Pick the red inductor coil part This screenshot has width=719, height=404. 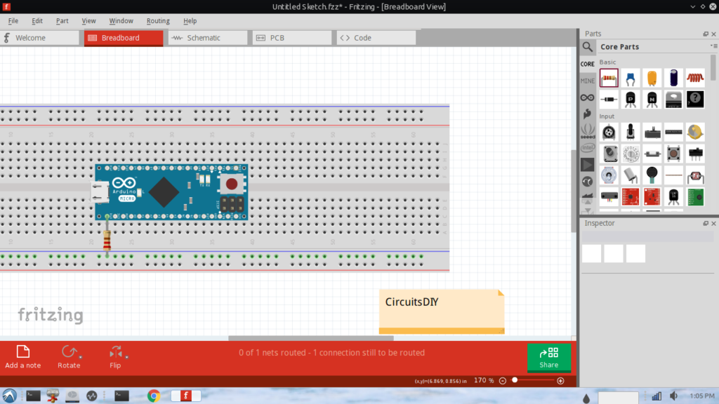tap(695, 79)
